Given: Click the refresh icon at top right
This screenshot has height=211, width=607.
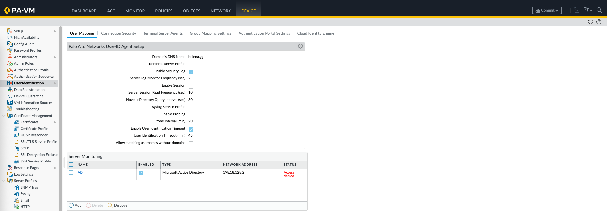Looking at the screenshot, I should [590, 22].
